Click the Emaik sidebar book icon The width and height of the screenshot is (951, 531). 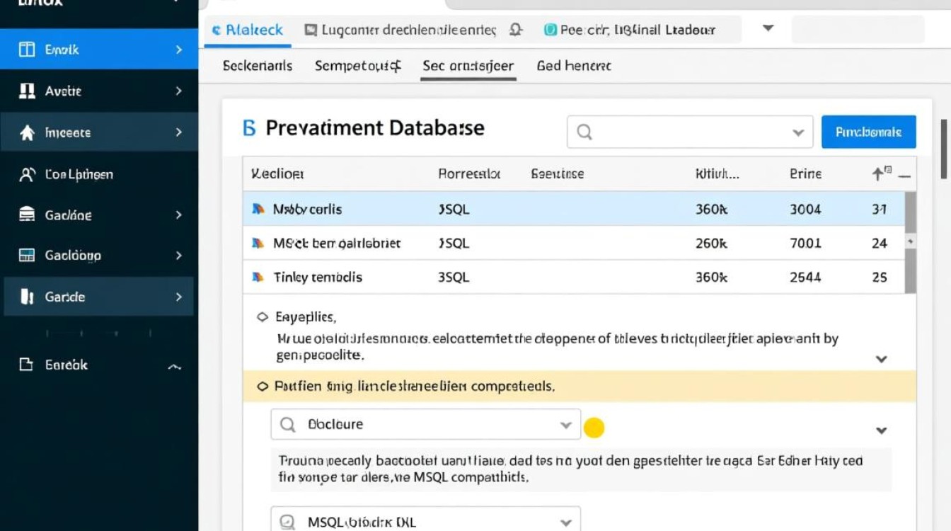27,50
